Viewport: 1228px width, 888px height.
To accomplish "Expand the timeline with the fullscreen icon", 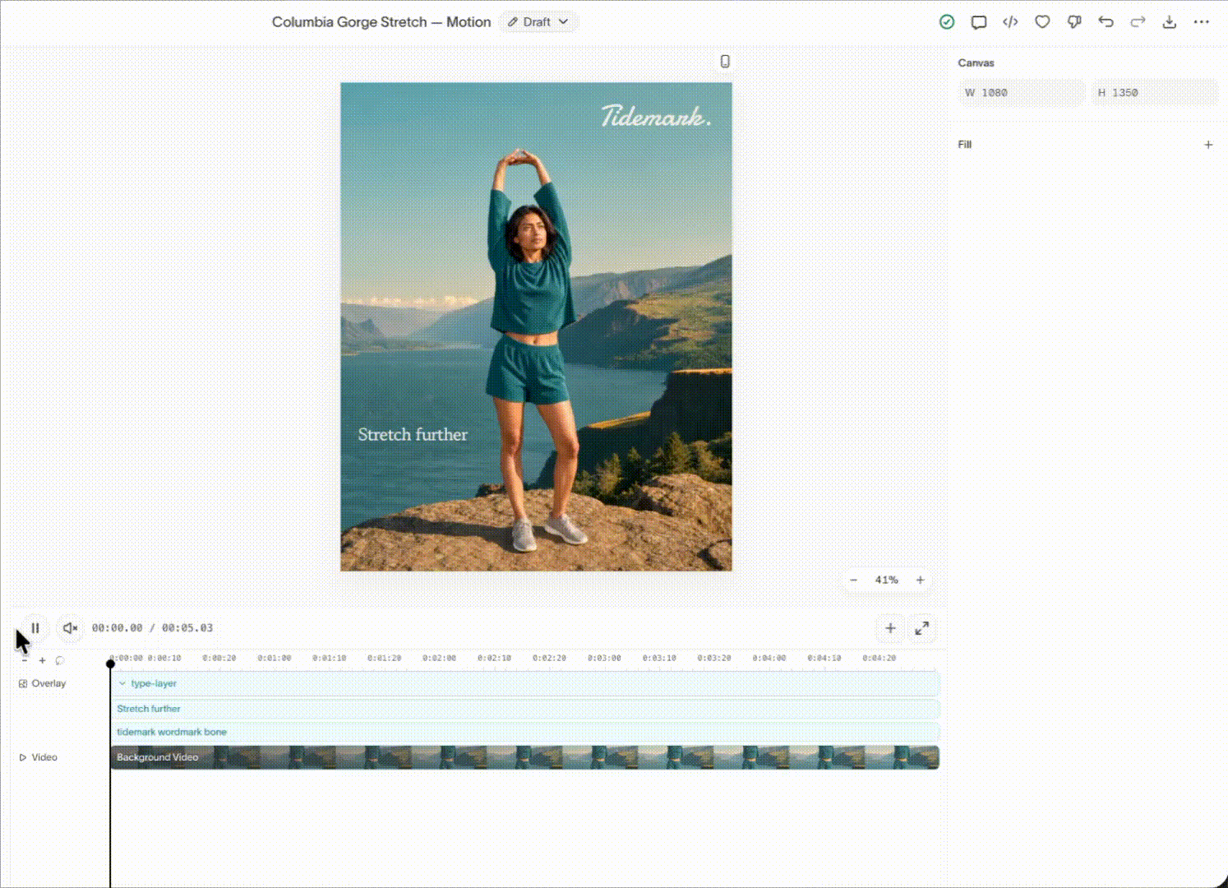I will click(922, 628).
